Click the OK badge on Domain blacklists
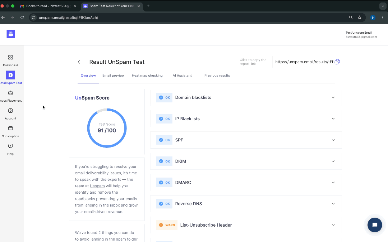Viewport: 388px width, 242px height. tap(164, 98)
